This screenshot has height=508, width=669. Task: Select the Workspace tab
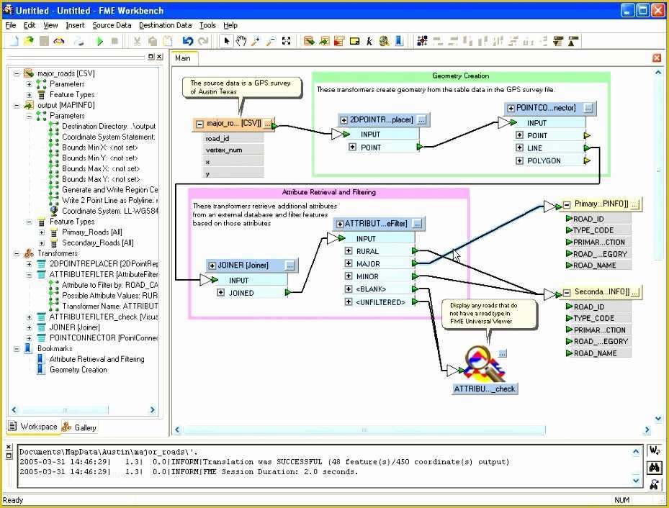pos(33,427)
